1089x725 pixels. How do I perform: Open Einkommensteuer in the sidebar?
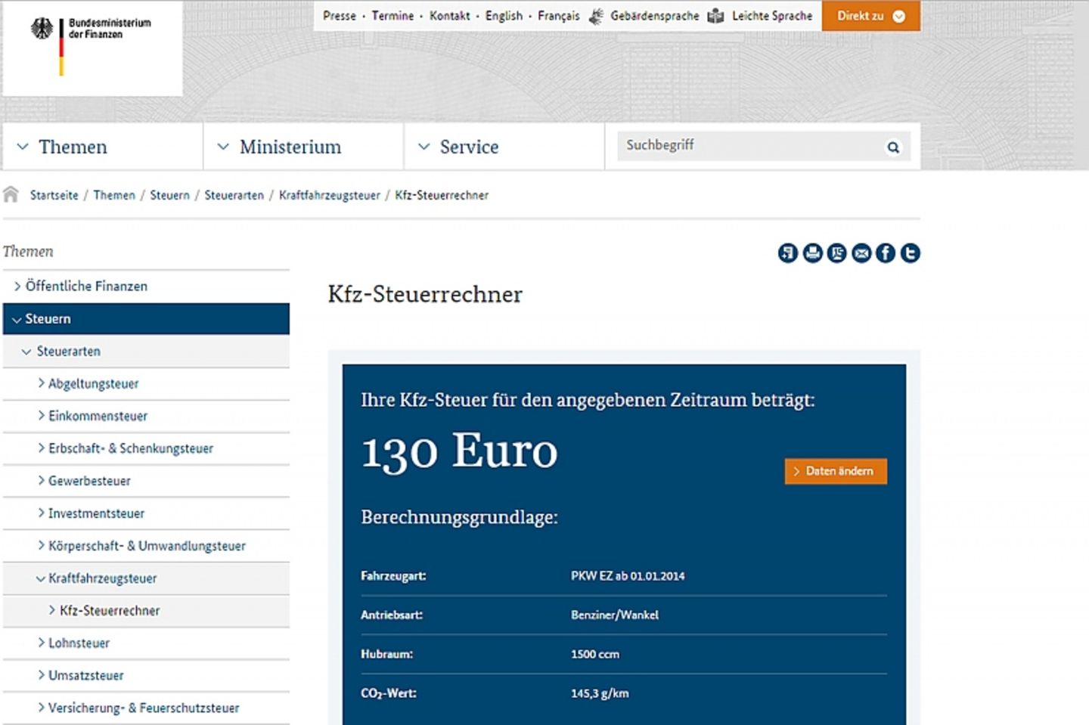[146, 417]
